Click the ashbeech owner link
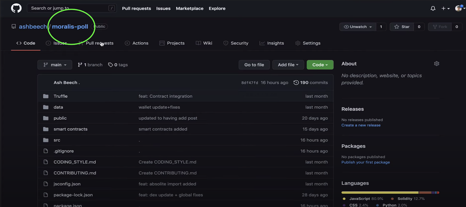 (x=33, y=26)
